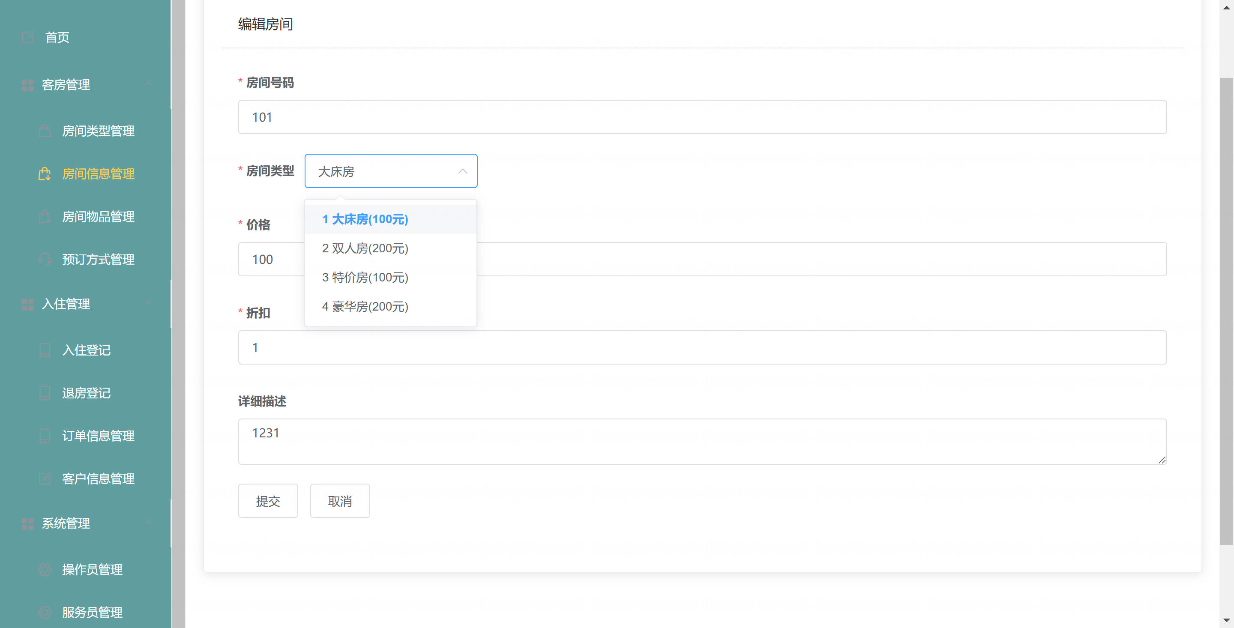Submit the form with 提交 button
Image resolution: width=1234 pixels, height=628 pixels.
[x=268, y=501]
